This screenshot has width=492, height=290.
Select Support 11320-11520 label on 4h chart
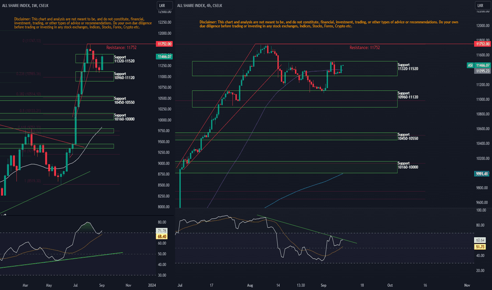point(408,67)
